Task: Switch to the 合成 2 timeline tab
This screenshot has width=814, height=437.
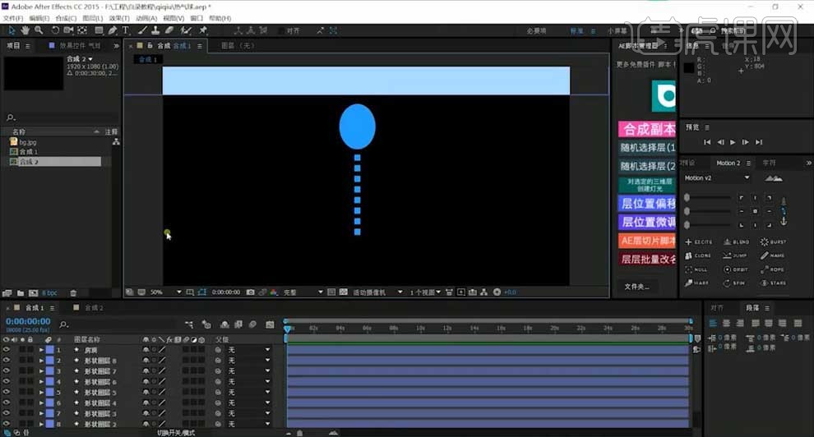Action: pos(93,308)
